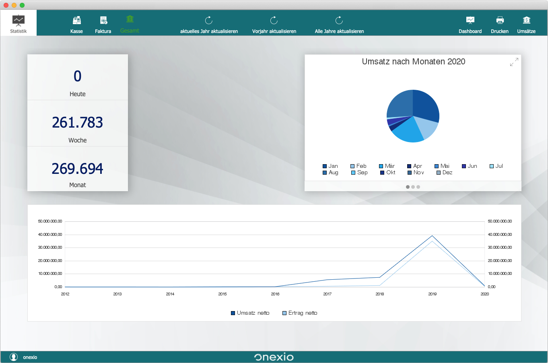
Task: Click the Dez legend color swatch
Action: tap(439, 173)
